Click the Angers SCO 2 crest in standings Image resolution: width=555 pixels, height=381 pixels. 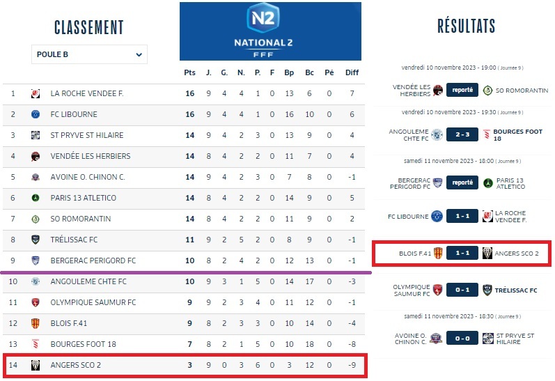[x=35, y=365]
